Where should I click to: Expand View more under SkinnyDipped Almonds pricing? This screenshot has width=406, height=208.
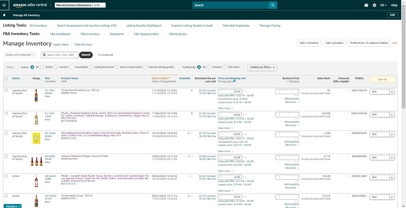pos(225,151)
